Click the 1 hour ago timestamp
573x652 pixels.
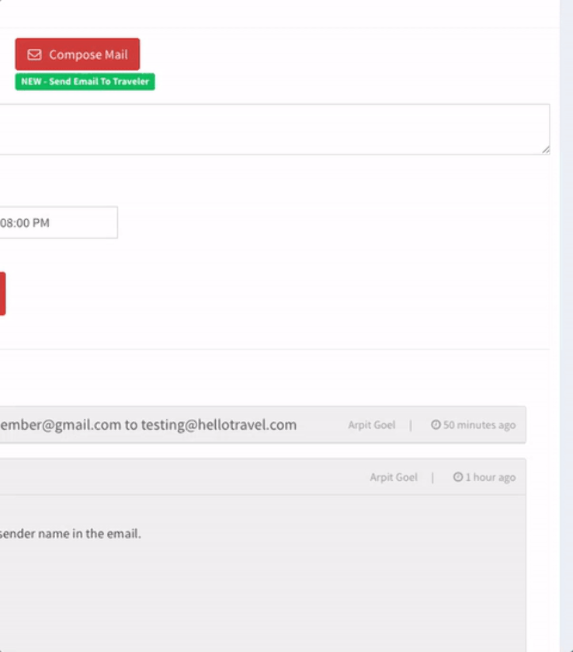pos(491,477)
